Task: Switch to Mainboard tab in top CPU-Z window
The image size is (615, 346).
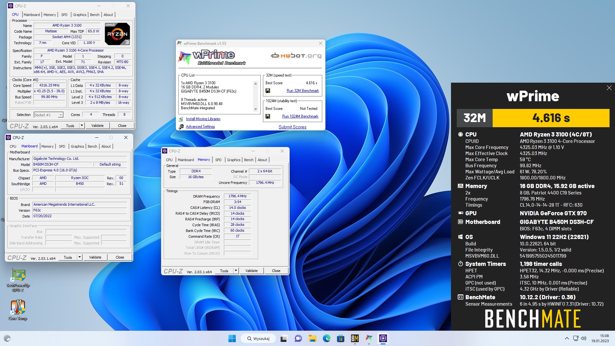Action: click(x=32, y=15)
